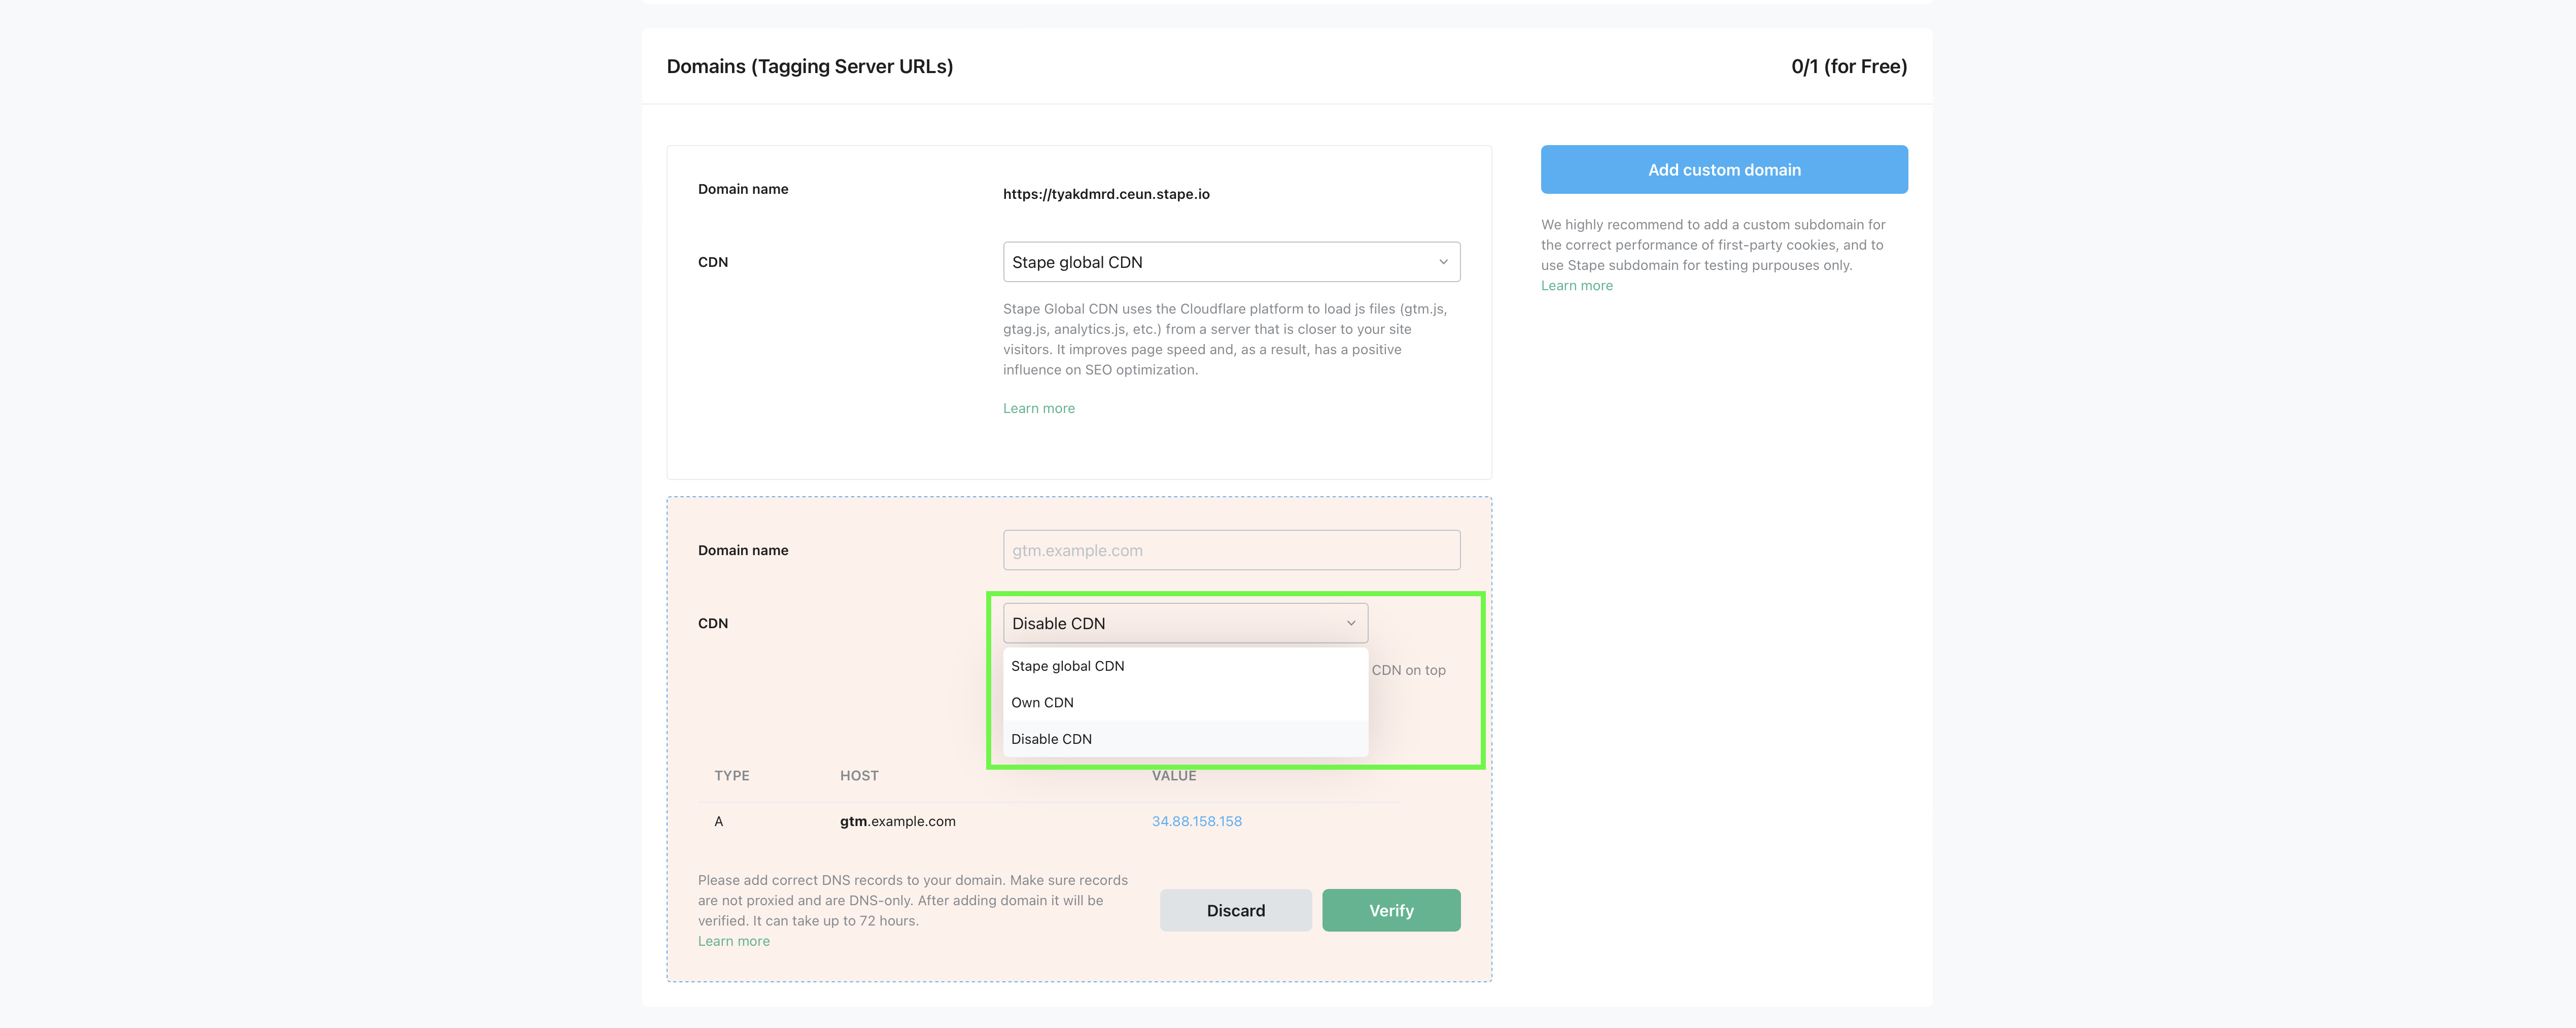Collapse the Disable CDN dropdown
This screenshot has width=2576, height=1028.
point(1185,623)
